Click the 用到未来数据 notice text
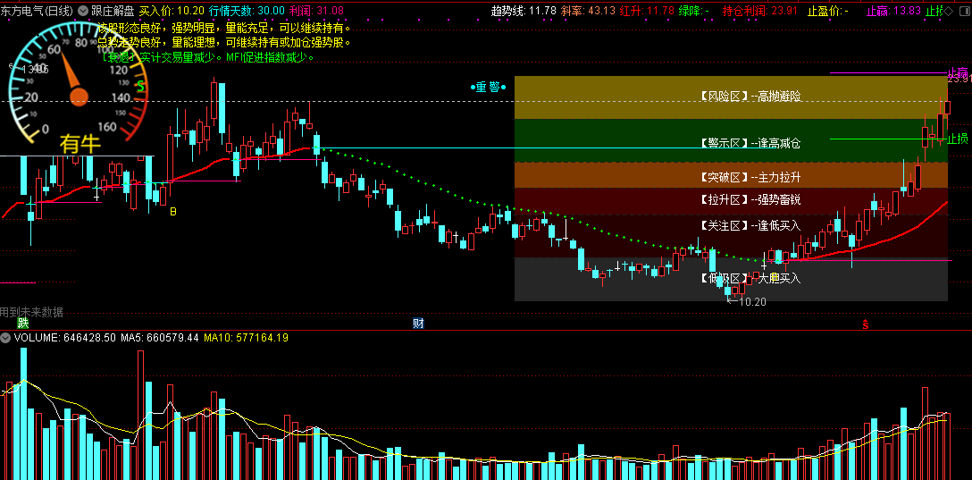 [x=31, y=312]
